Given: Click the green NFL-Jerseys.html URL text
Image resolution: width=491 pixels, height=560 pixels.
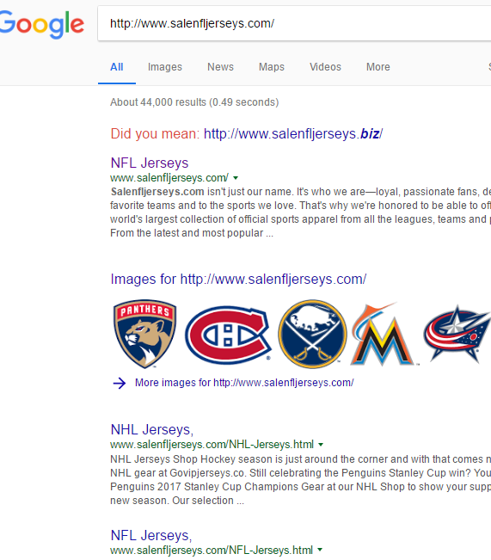Looking at the screenshot, I should click(x=212, y=550).
